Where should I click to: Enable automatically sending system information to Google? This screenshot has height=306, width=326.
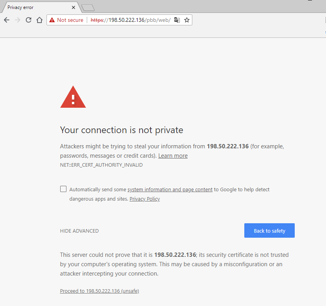[x=63, y=189]
